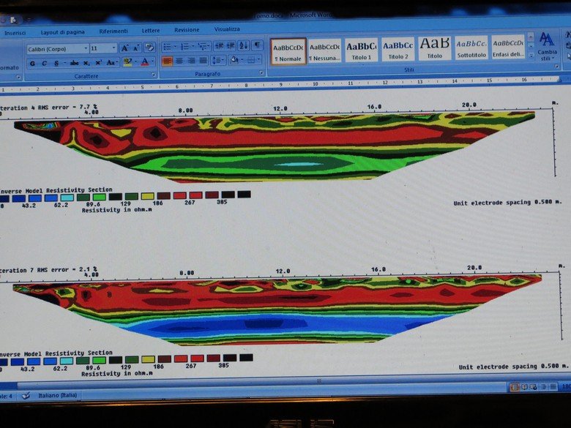
Task: Increase font size with grow font icon
Action: click(124, 48)
